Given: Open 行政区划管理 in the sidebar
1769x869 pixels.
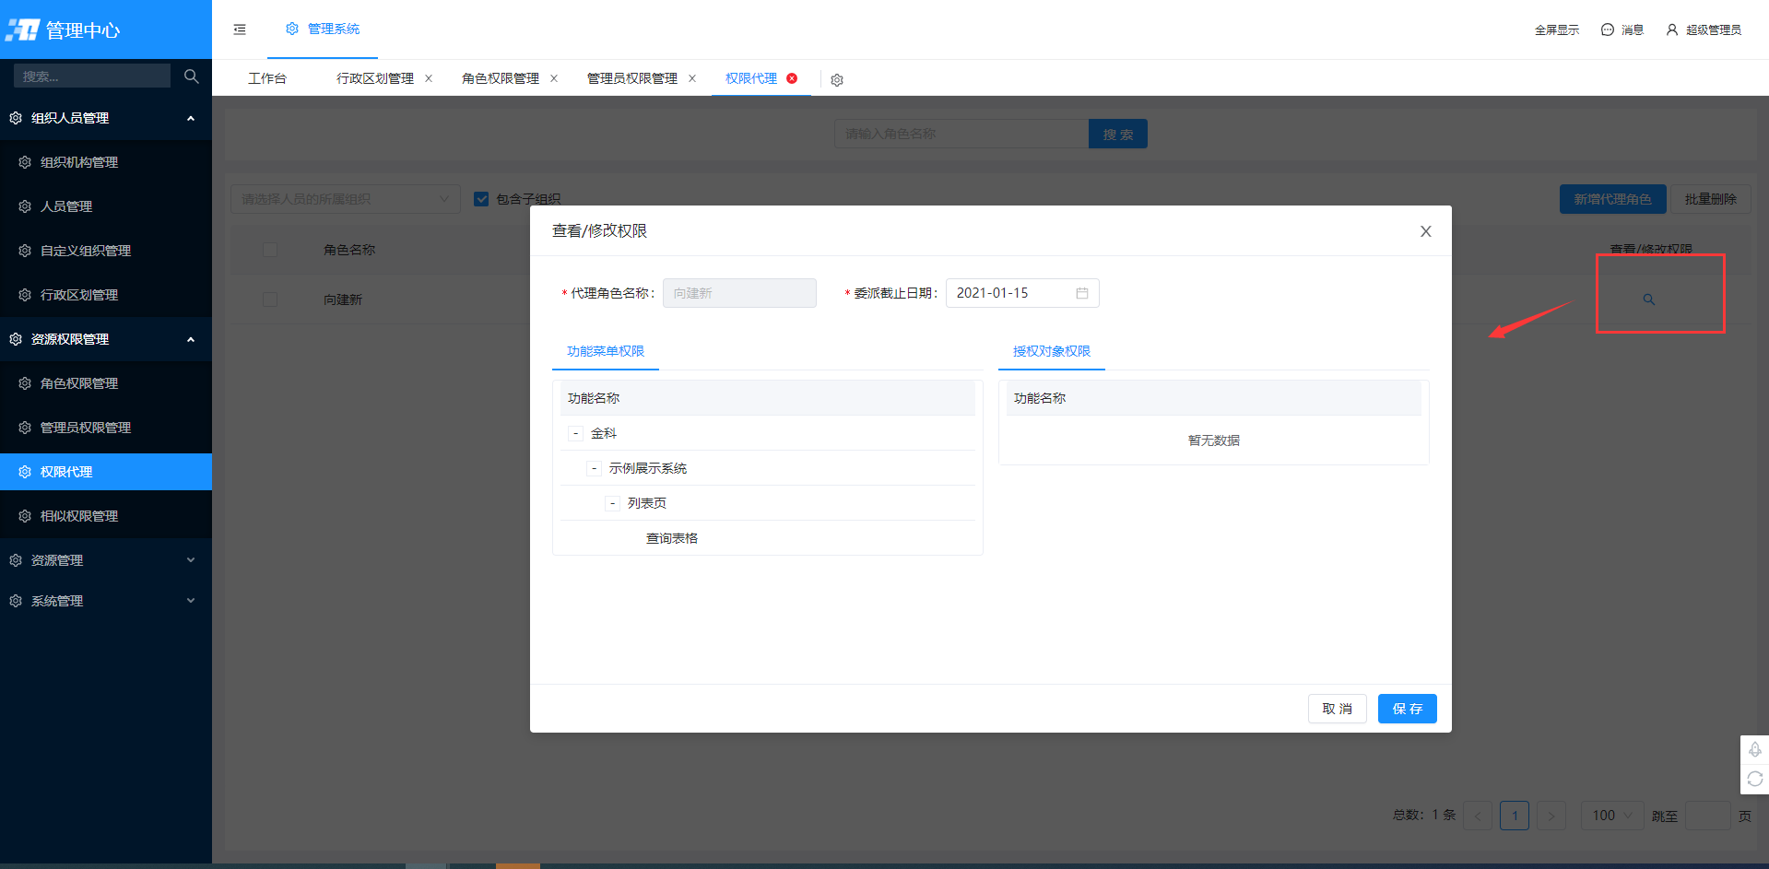Looking at the screenshot, I should [x=106, y=295].
